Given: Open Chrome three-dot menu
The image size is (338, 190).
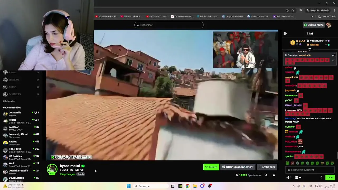Looking at the screenshot, I should (335, 10).
